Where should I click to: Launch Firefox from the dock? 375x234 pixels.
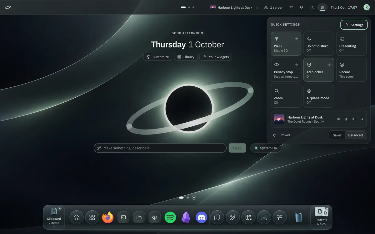click(108, 217)
